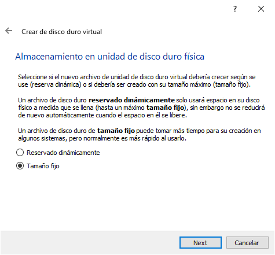This screenshot has width=275, height=255.
Task: Continue with the Next button
Action: (200, 243)
